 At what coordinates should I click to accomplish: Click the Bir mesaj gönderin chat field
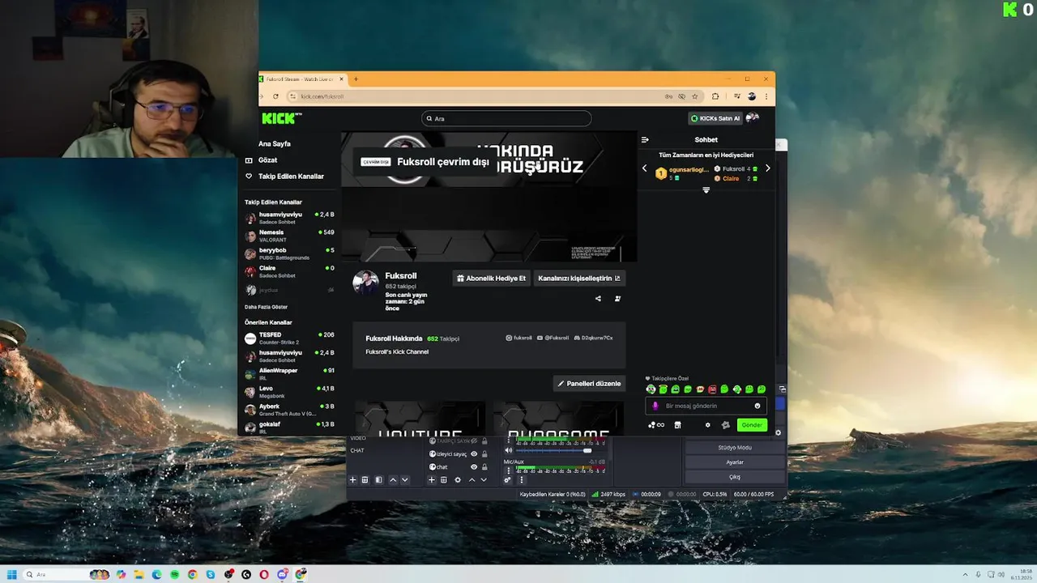click(706, 406)
